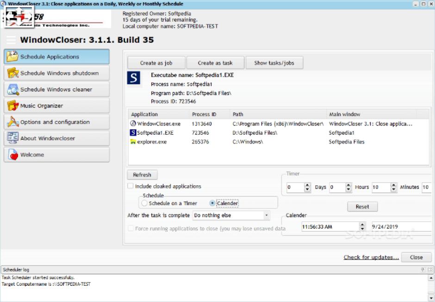Click the Schedule Applications folder icon

tap(12, 57)
